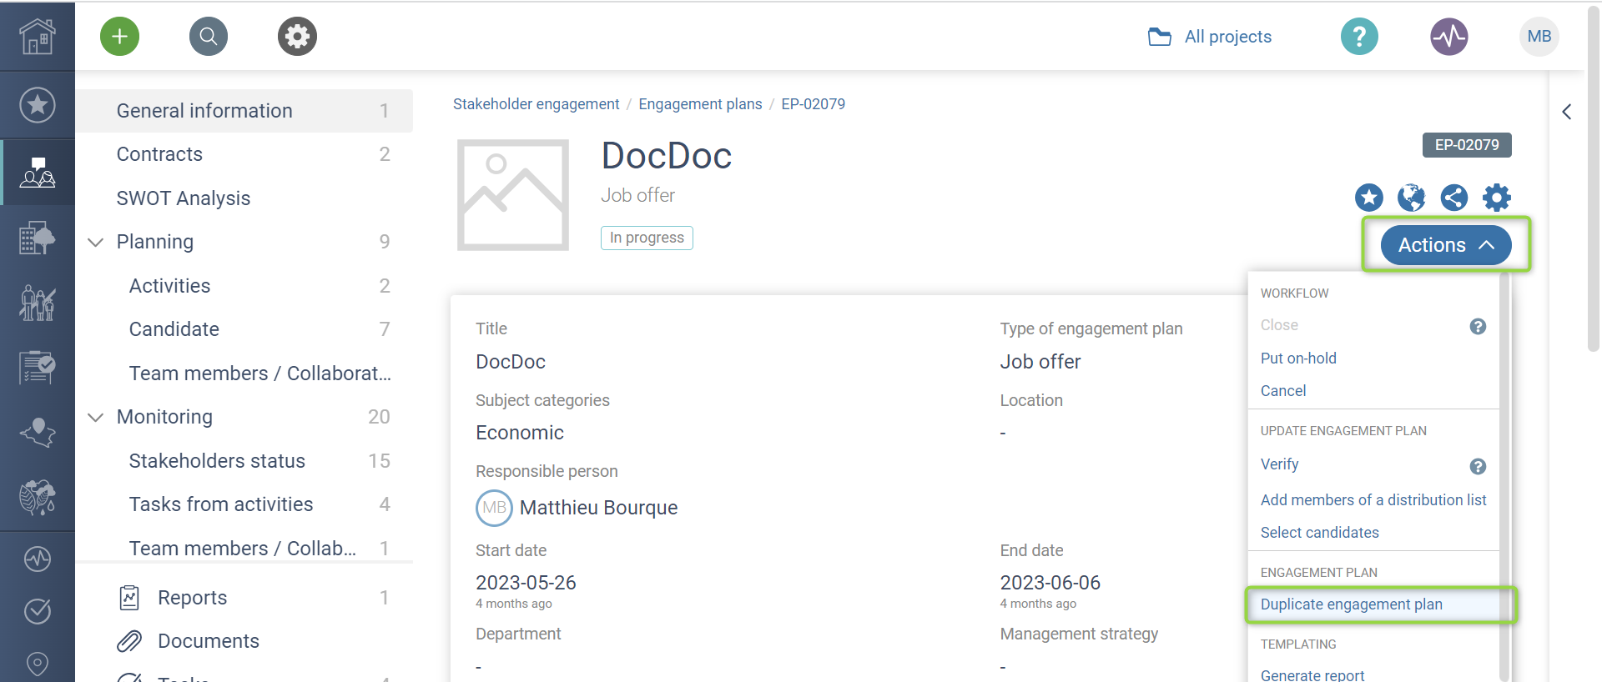Image resolution: width=1602 pixels, height=682 pixels.
Task: Click the help question mark icon
Action: tap(1359, 37)
